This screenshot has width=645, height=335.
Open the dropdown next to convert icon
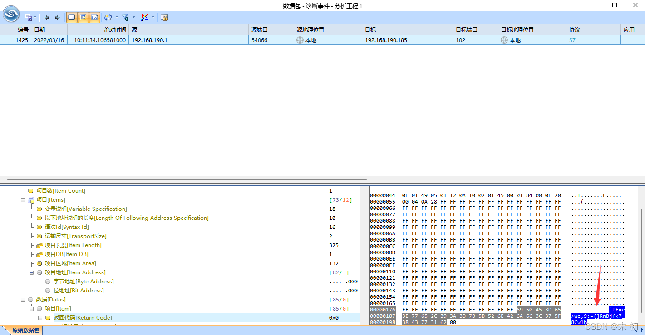coord(117,17)
